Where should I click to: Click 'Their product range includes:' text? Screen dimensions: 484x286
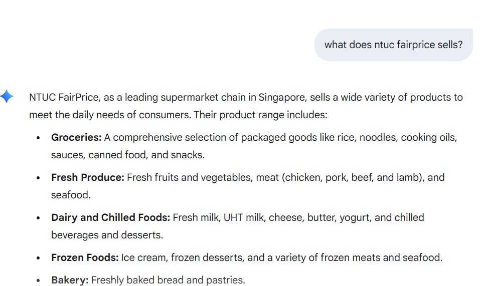point(260,115)
